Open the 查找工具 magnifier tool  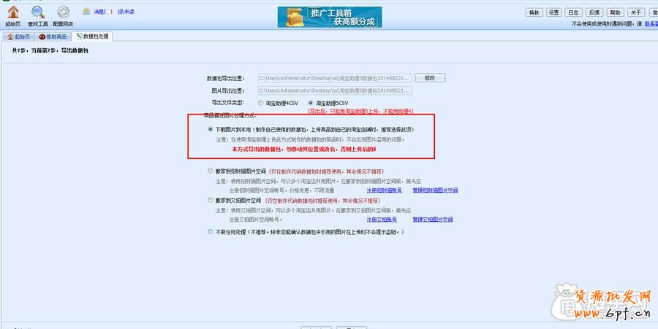coord(38,16)
